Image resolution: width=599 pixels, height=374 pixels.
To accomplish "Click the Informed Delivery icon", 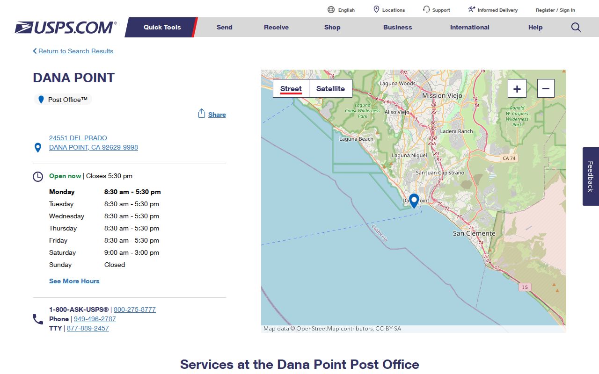I will [x=472, y=9].
